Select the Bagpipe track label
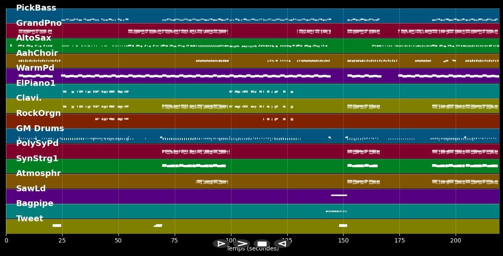503x256 pixels. [x=35, y=204]
